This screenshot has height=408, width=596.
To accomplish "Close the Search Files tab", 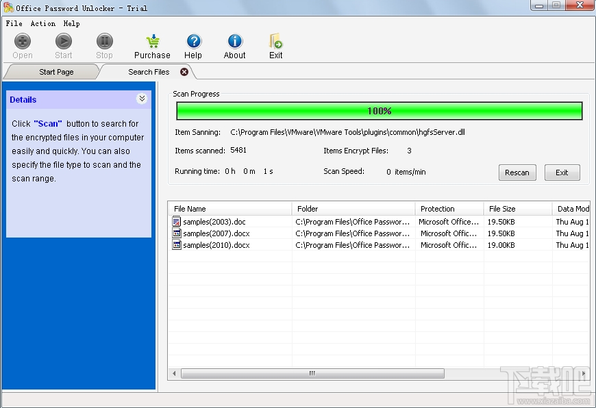I will [x=184, y=71].
